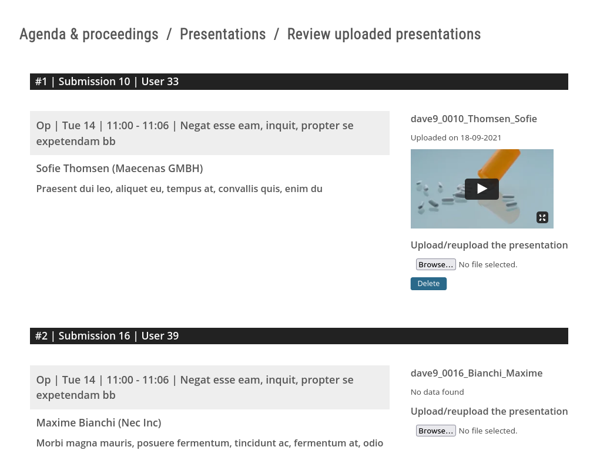Click Sofie Thomsen's session title block
Image resolution: width=590 pixels, height=467 pixels.
[x=209, y=133]
